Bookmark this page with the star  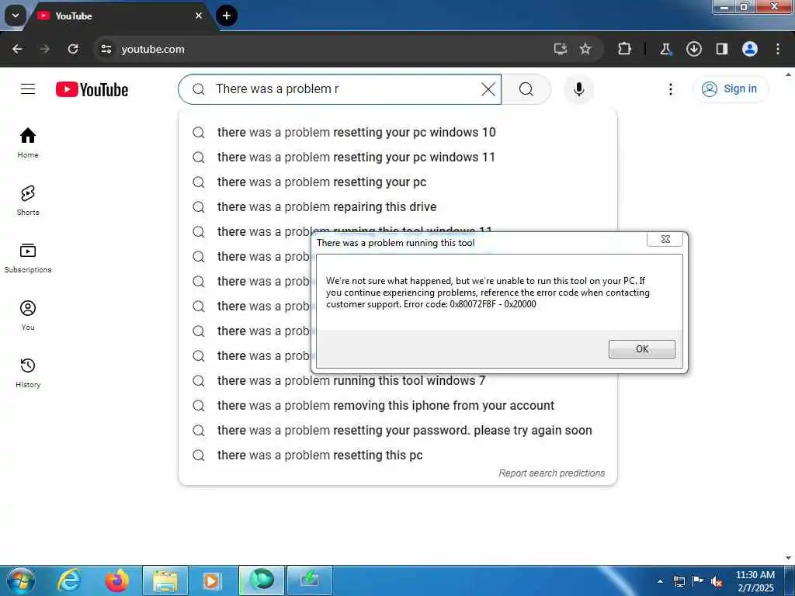point(585,49)
